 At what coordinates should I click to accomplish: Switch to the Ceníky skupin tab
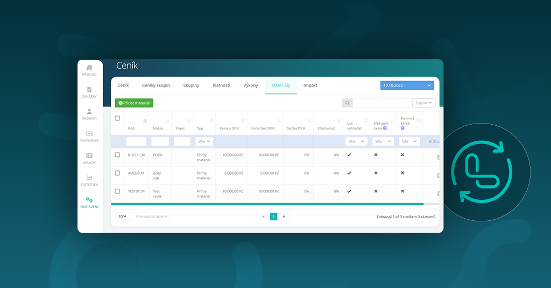pyautogui.click(x=156, y=85)
